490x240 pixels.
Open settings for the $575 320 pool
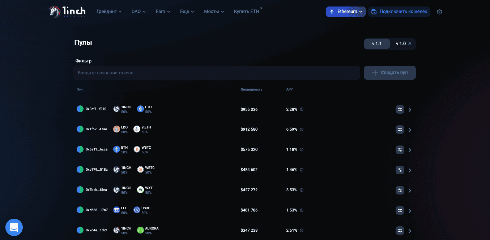pyautogui.click(x=400, y=150)
